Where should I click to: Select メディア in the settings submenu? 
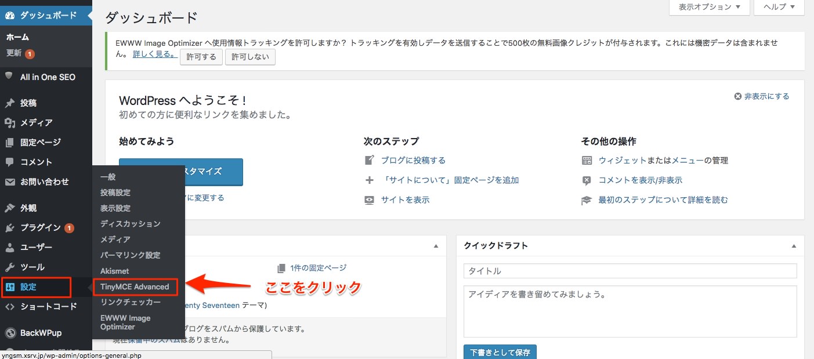click(x=115, y=240)
